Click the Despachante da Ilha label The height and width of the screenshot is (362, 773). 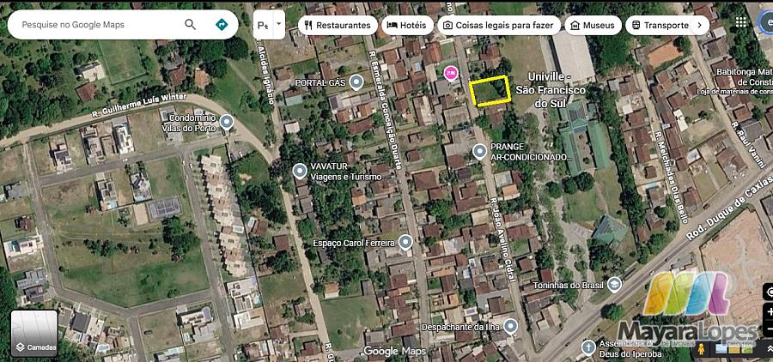click(461, 327)
